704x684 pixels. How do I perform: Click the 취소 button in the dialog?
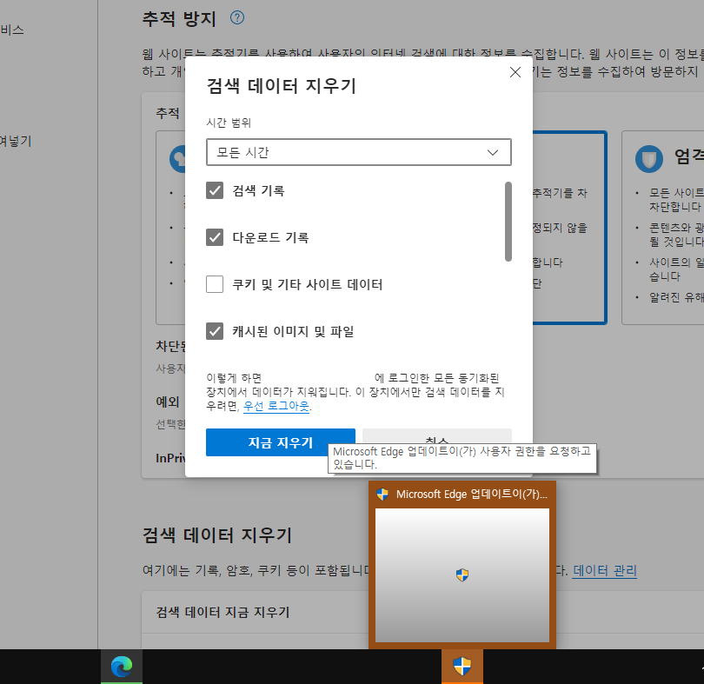(x=437, y=436)
